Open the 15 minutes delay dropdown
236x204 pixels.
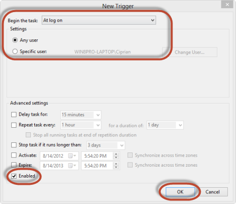pos(81,115)
